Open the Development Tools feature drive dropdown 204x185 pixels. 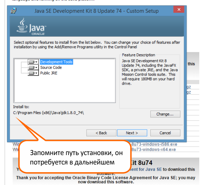(33, 62)
